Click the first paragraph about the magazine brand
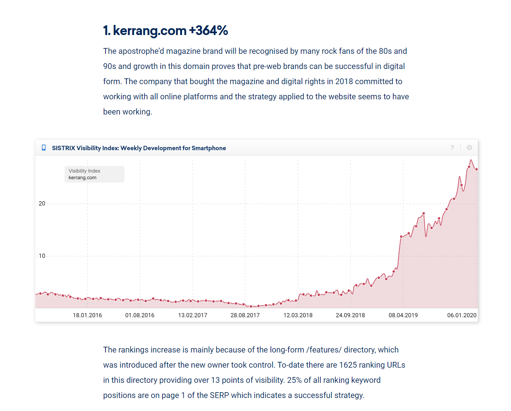 pyautogui.click(x=256, y=81)
